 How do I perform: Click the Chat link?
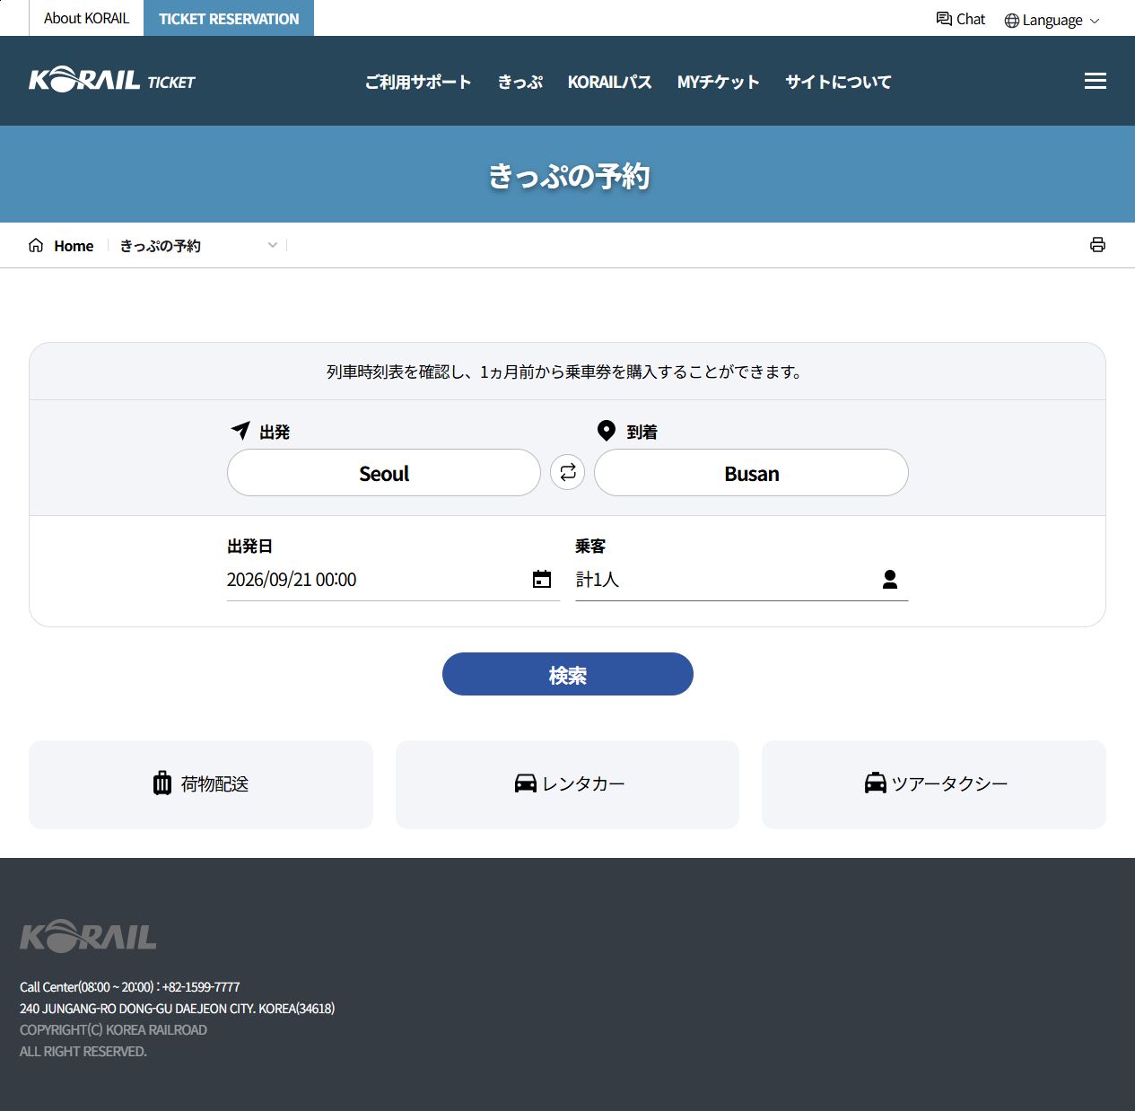click(x=961, y=19)
